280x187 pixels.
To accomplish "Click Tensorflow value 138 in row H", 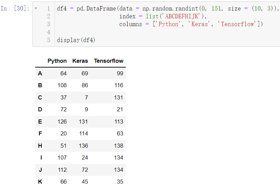I will (119, 146).
